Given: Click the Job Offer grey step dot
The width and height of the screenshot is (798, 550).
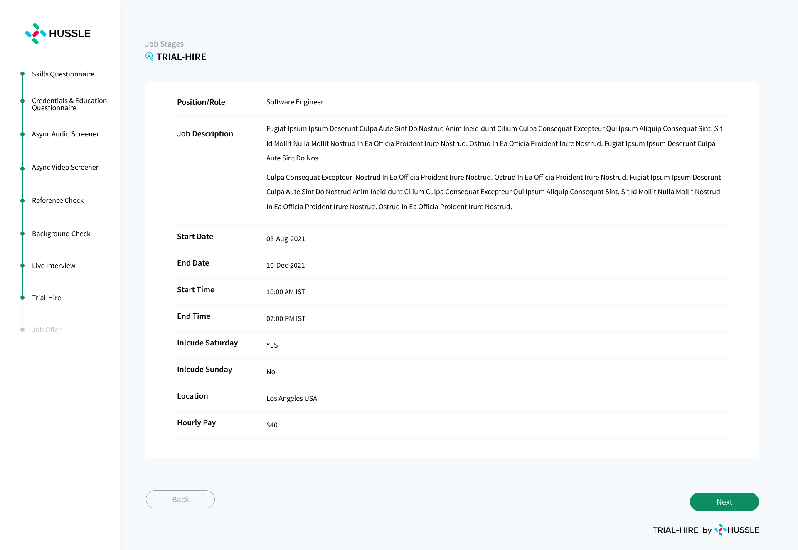Looking at the screenshot, I should tap(22, 330).
